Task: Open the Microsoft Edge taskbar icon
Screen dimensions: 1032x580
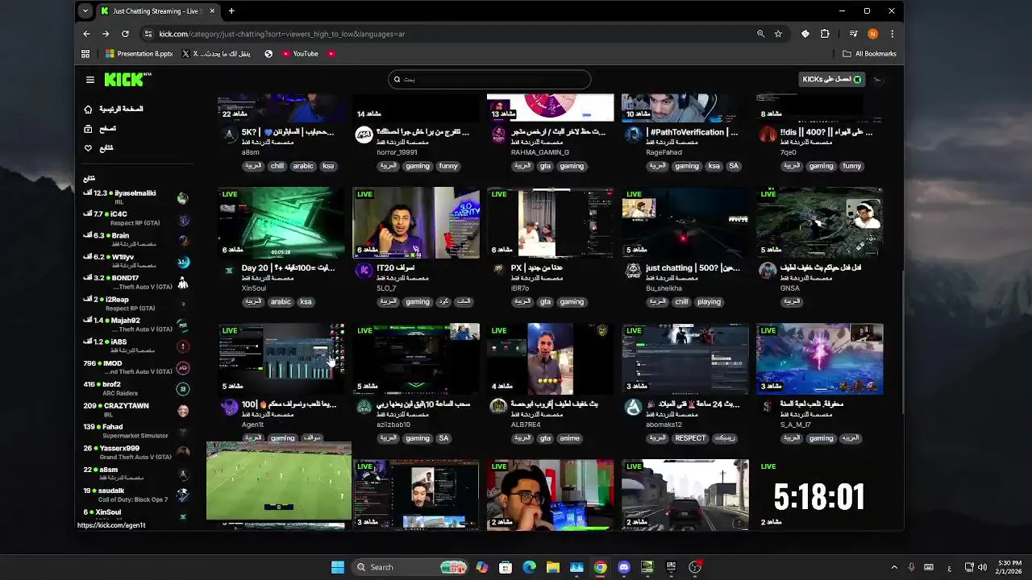Action: [x=529, y=567]
